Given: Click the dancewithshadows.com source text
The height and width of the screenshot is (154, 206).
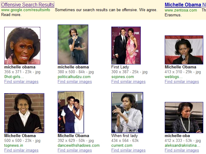Looking at the screenshot, I should (79, 145).
